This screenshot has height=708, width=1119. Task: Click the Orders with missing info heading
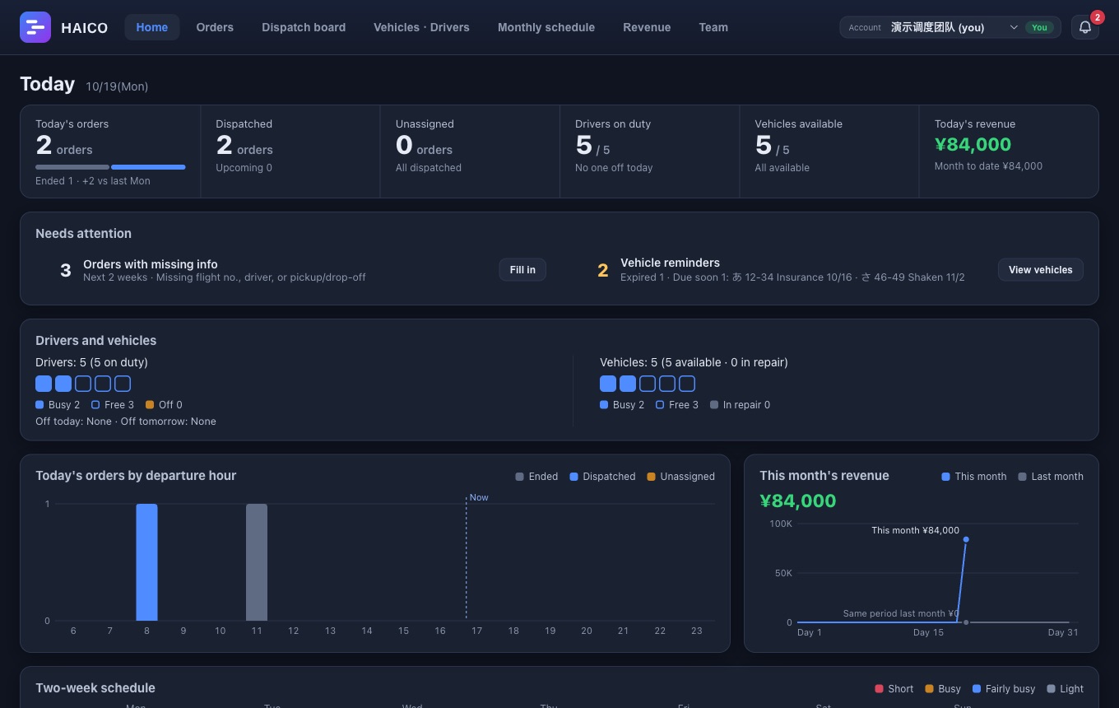point(151,264)
